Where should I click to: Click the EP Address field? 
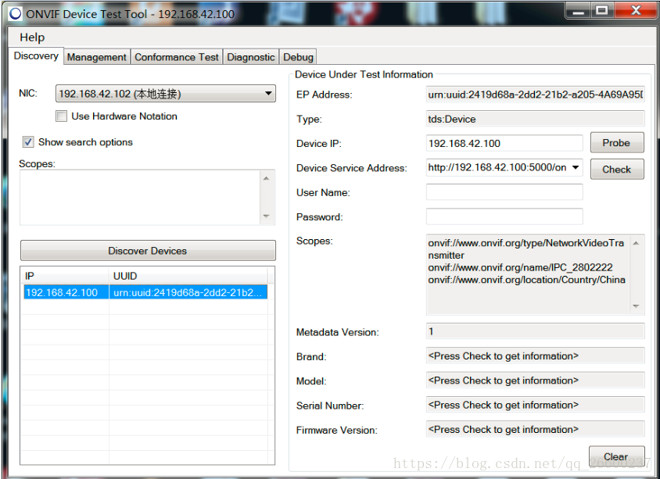(535, 95)
